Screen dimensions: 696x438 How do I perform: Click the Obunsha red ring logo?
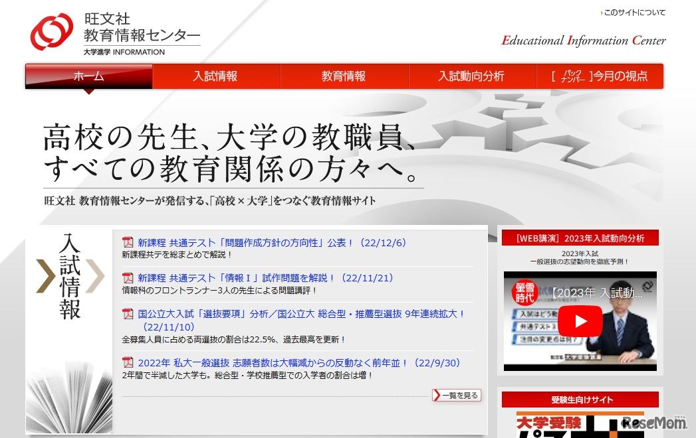tap(51, 31)
